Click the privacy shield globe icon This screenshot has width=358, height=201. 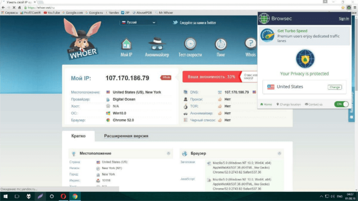(305, 59)
